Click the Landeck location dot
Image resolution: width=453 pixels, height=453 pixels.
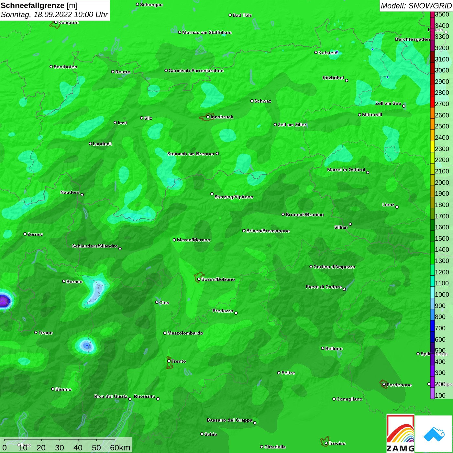coord(90,144)
